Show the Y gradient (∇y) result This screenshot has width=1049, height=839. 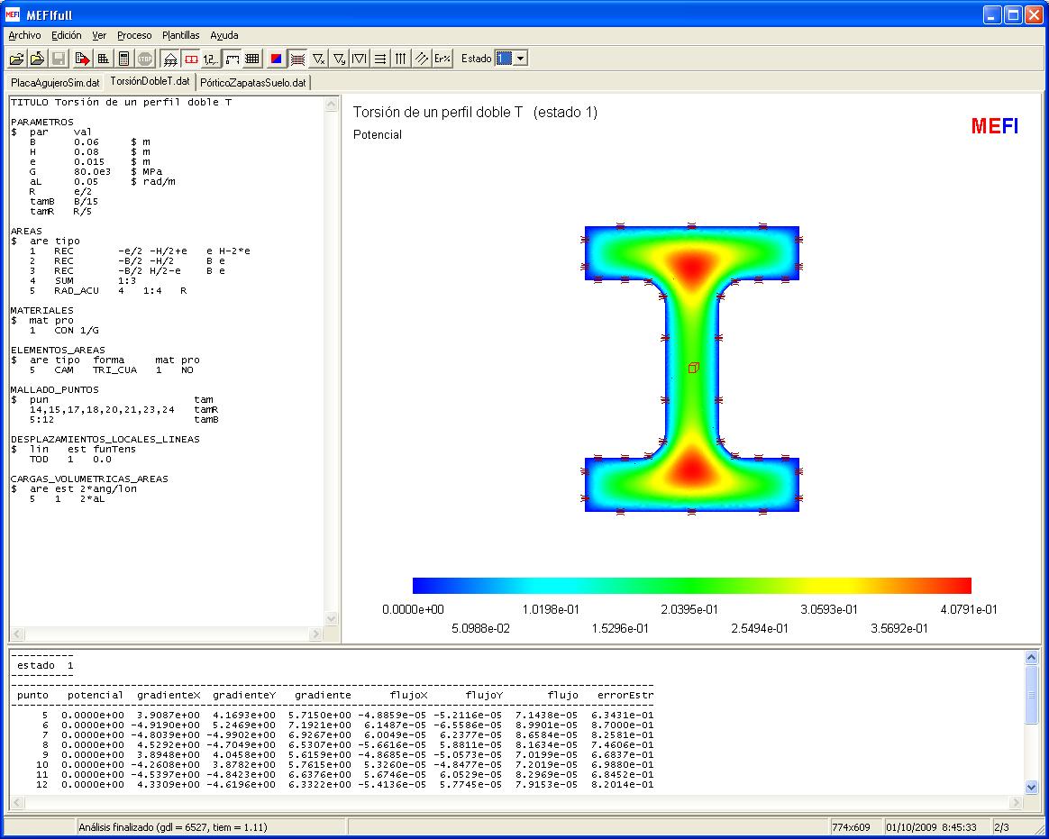click(x=339, y=59)
